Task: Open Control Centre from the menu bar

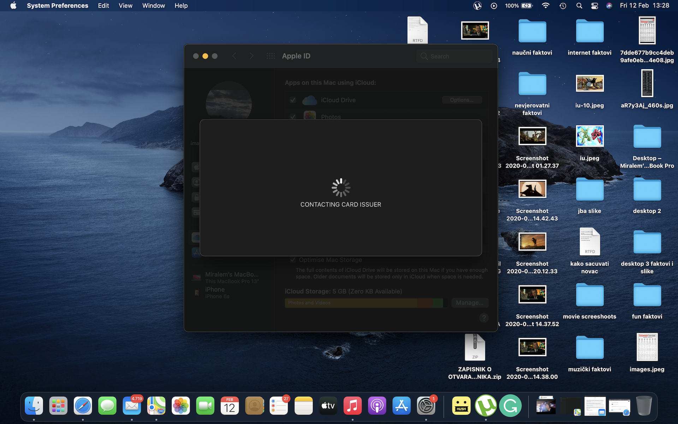Action: click(x=595, y=6)
